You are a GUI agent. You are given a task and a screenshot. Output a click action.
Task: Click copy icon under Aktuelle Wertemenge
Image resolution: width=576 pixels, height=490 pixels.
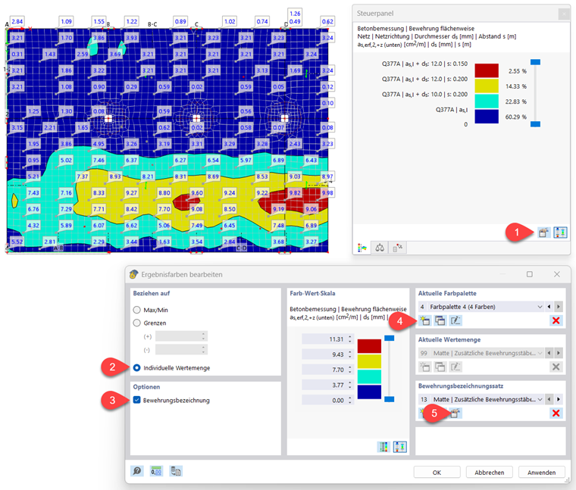pyautogui.click(x=440, y=367)
